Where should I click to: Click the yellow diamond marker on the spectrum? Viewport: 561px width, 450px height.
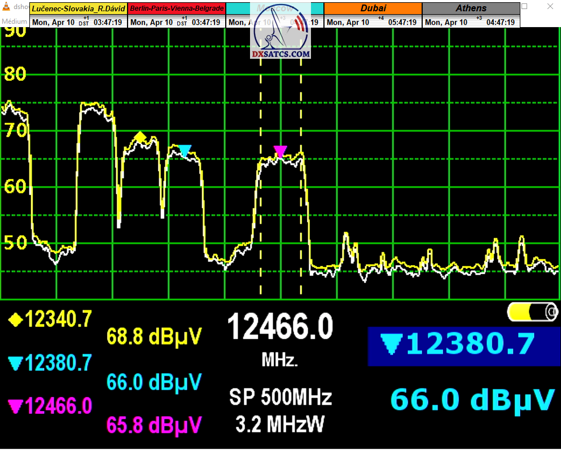[x=141, y=137]
